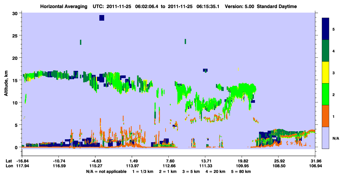Click the start time '06:02:06.4'
Screen dimensions: 350x179
coord(147,6)
